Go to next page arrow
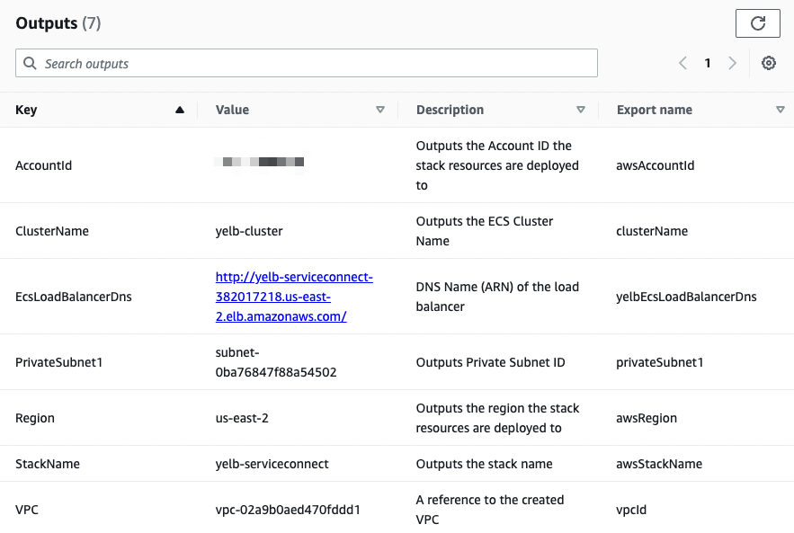The width and height of the screenshot is (794, 533). coord(732,63)
